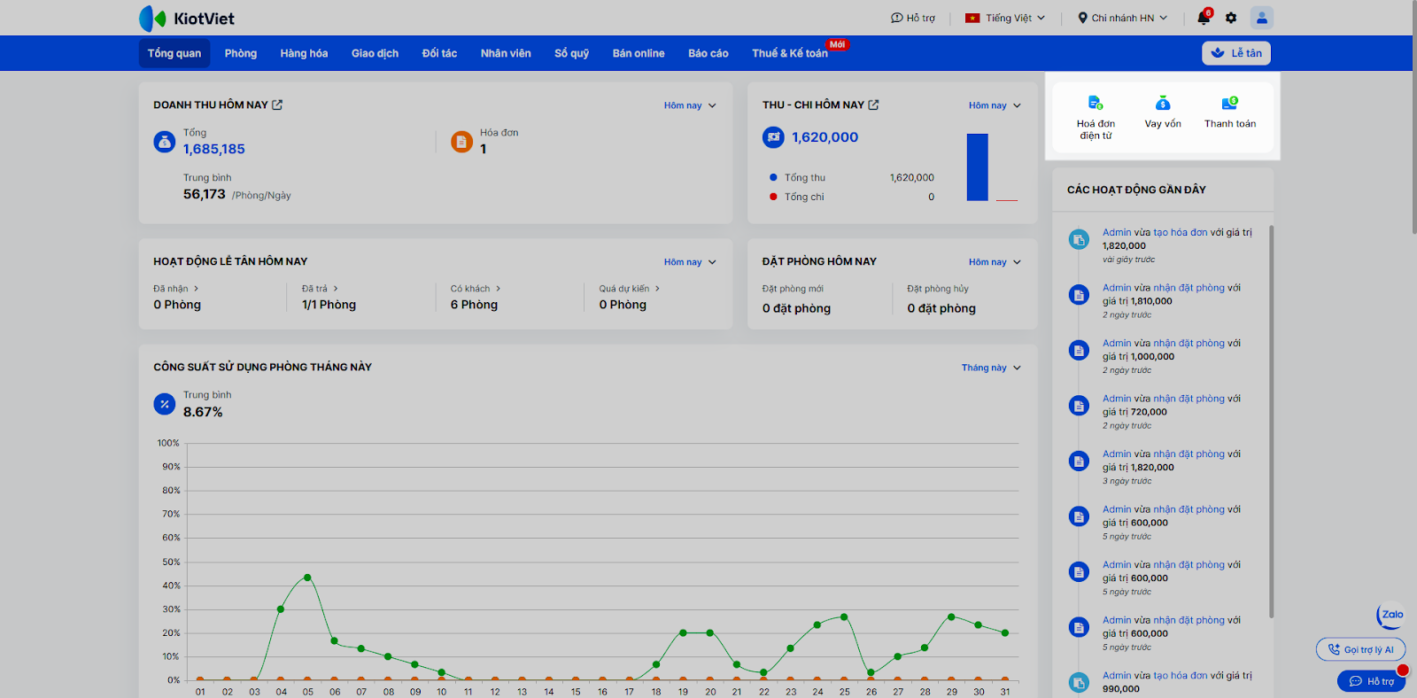This screenshot has height=698, width=1417.
Task: Open the Đối tác menu
Action: tap(439, 53)
